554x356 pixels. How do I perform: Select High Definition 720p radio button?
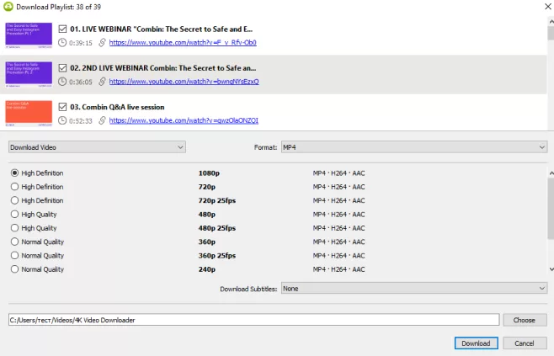point(14,187)
